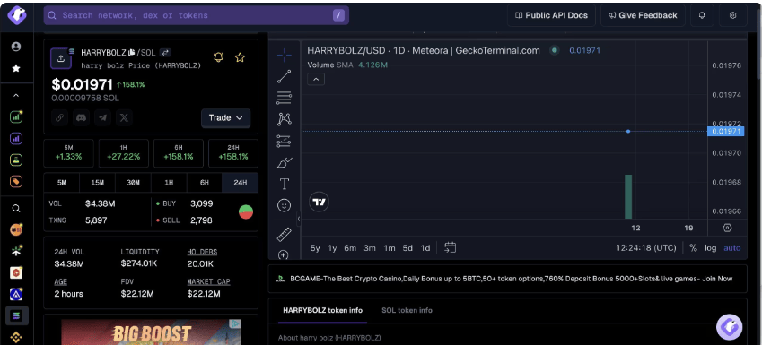
Task: Select the ruler measure tool
Action: tap(285, 235)
